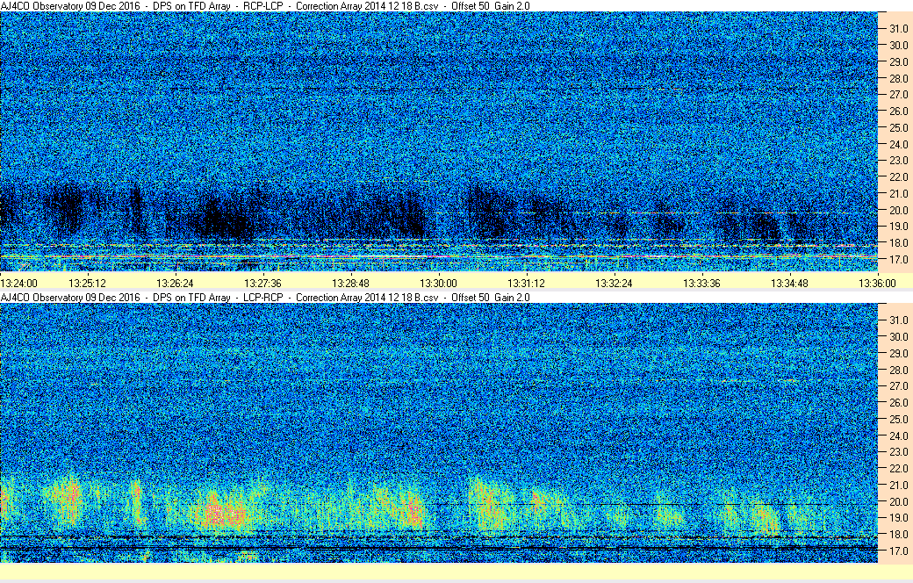This screenshot has height=583, width=913.
Task: Select the 13:26:24 time label
Action: point(175,283)
